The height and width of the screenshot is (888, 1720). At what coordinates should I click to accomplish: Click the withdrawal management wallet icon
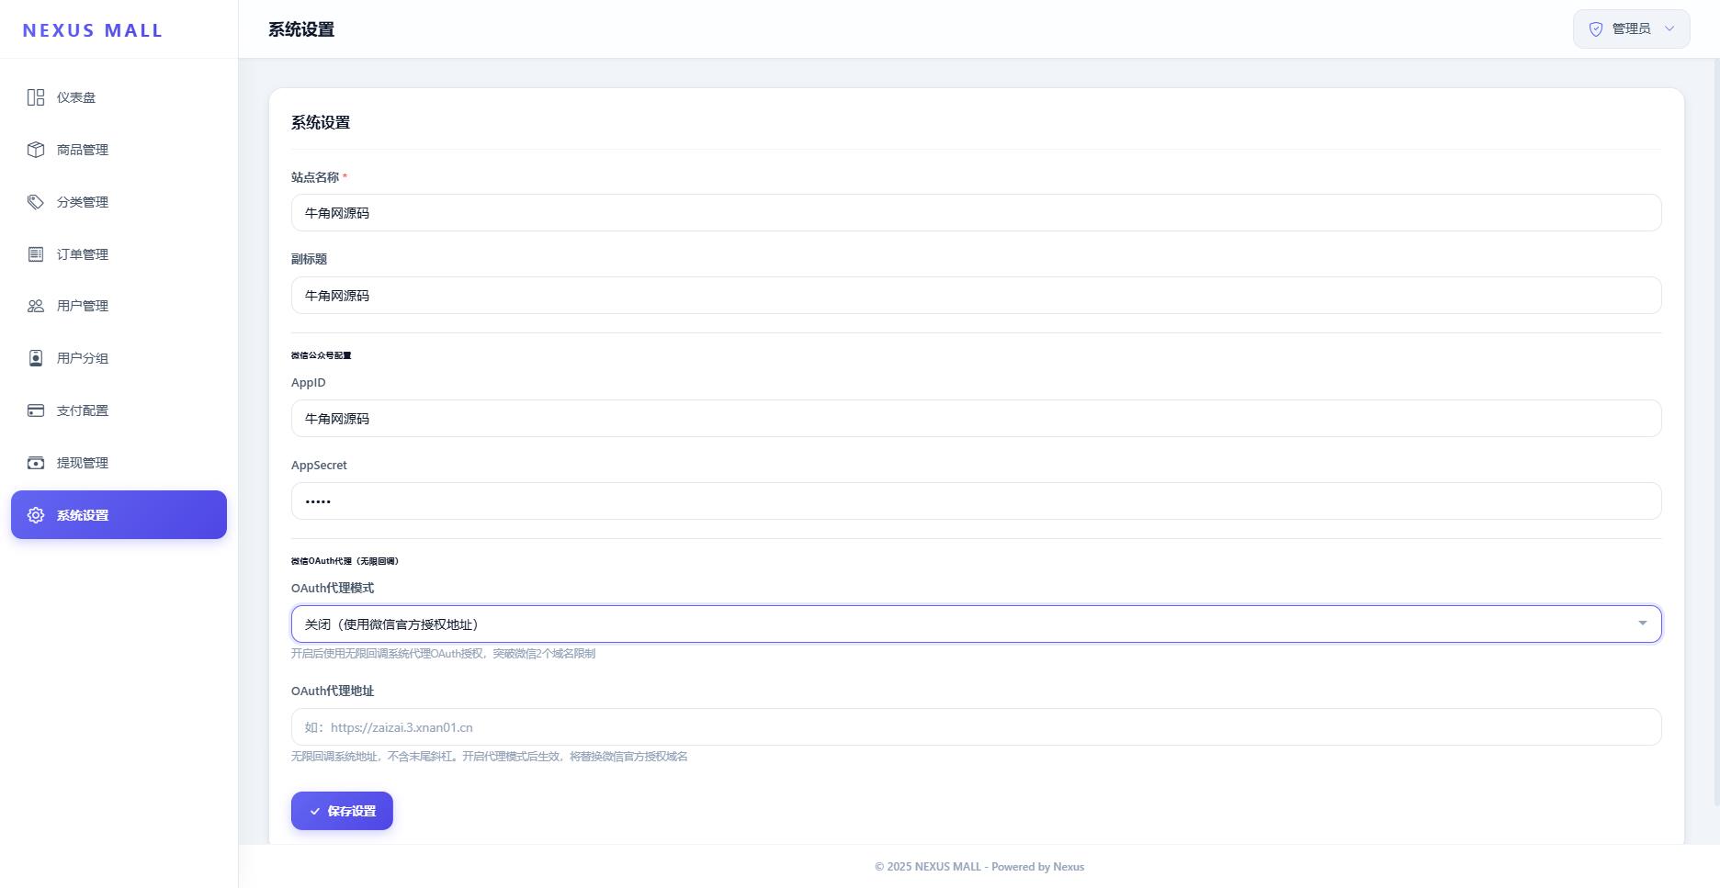(x=36, y=463)
